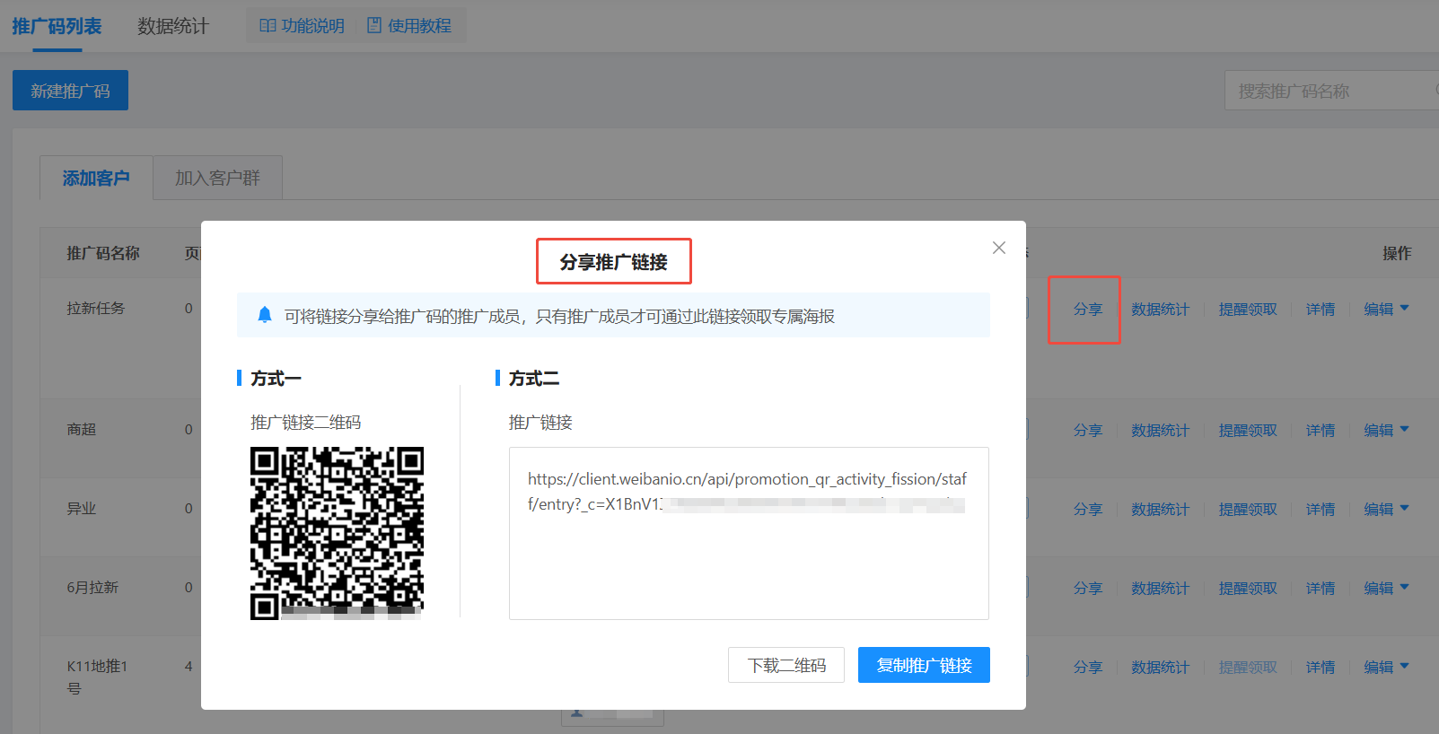The width and height of the screenshot is (1439, 734).
Task: Click 提醒领取 in the 拉新任务 row
Action: 1248,309
